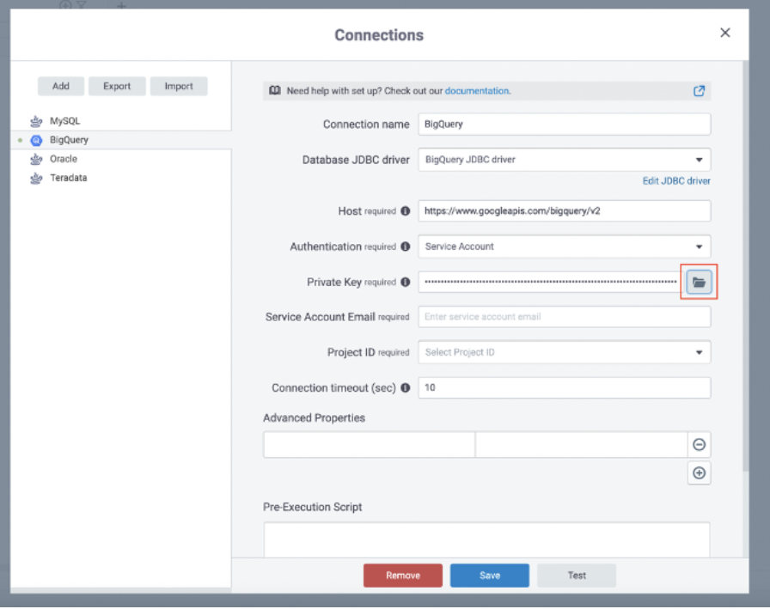Viewport: 770px width, 609px height.
Task: Open Authentication dropdown
Action: [565, 247]
